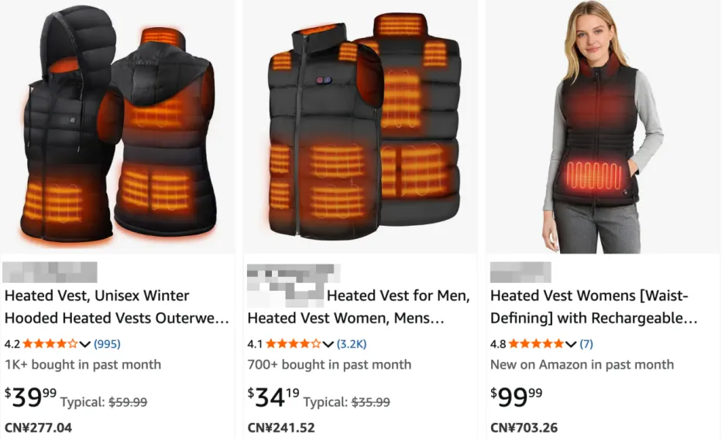Open 'Heated Vest, Unisex Winter Hooded' title
This screenshot has height=440, width=725.
pyautogui.click(x=116, y=307)
